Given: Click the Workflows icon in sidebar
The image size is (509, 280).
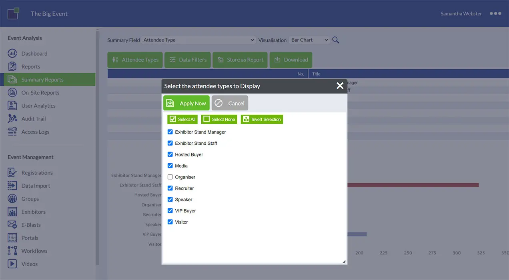Looking at the screenshot, I should point(12,251).
